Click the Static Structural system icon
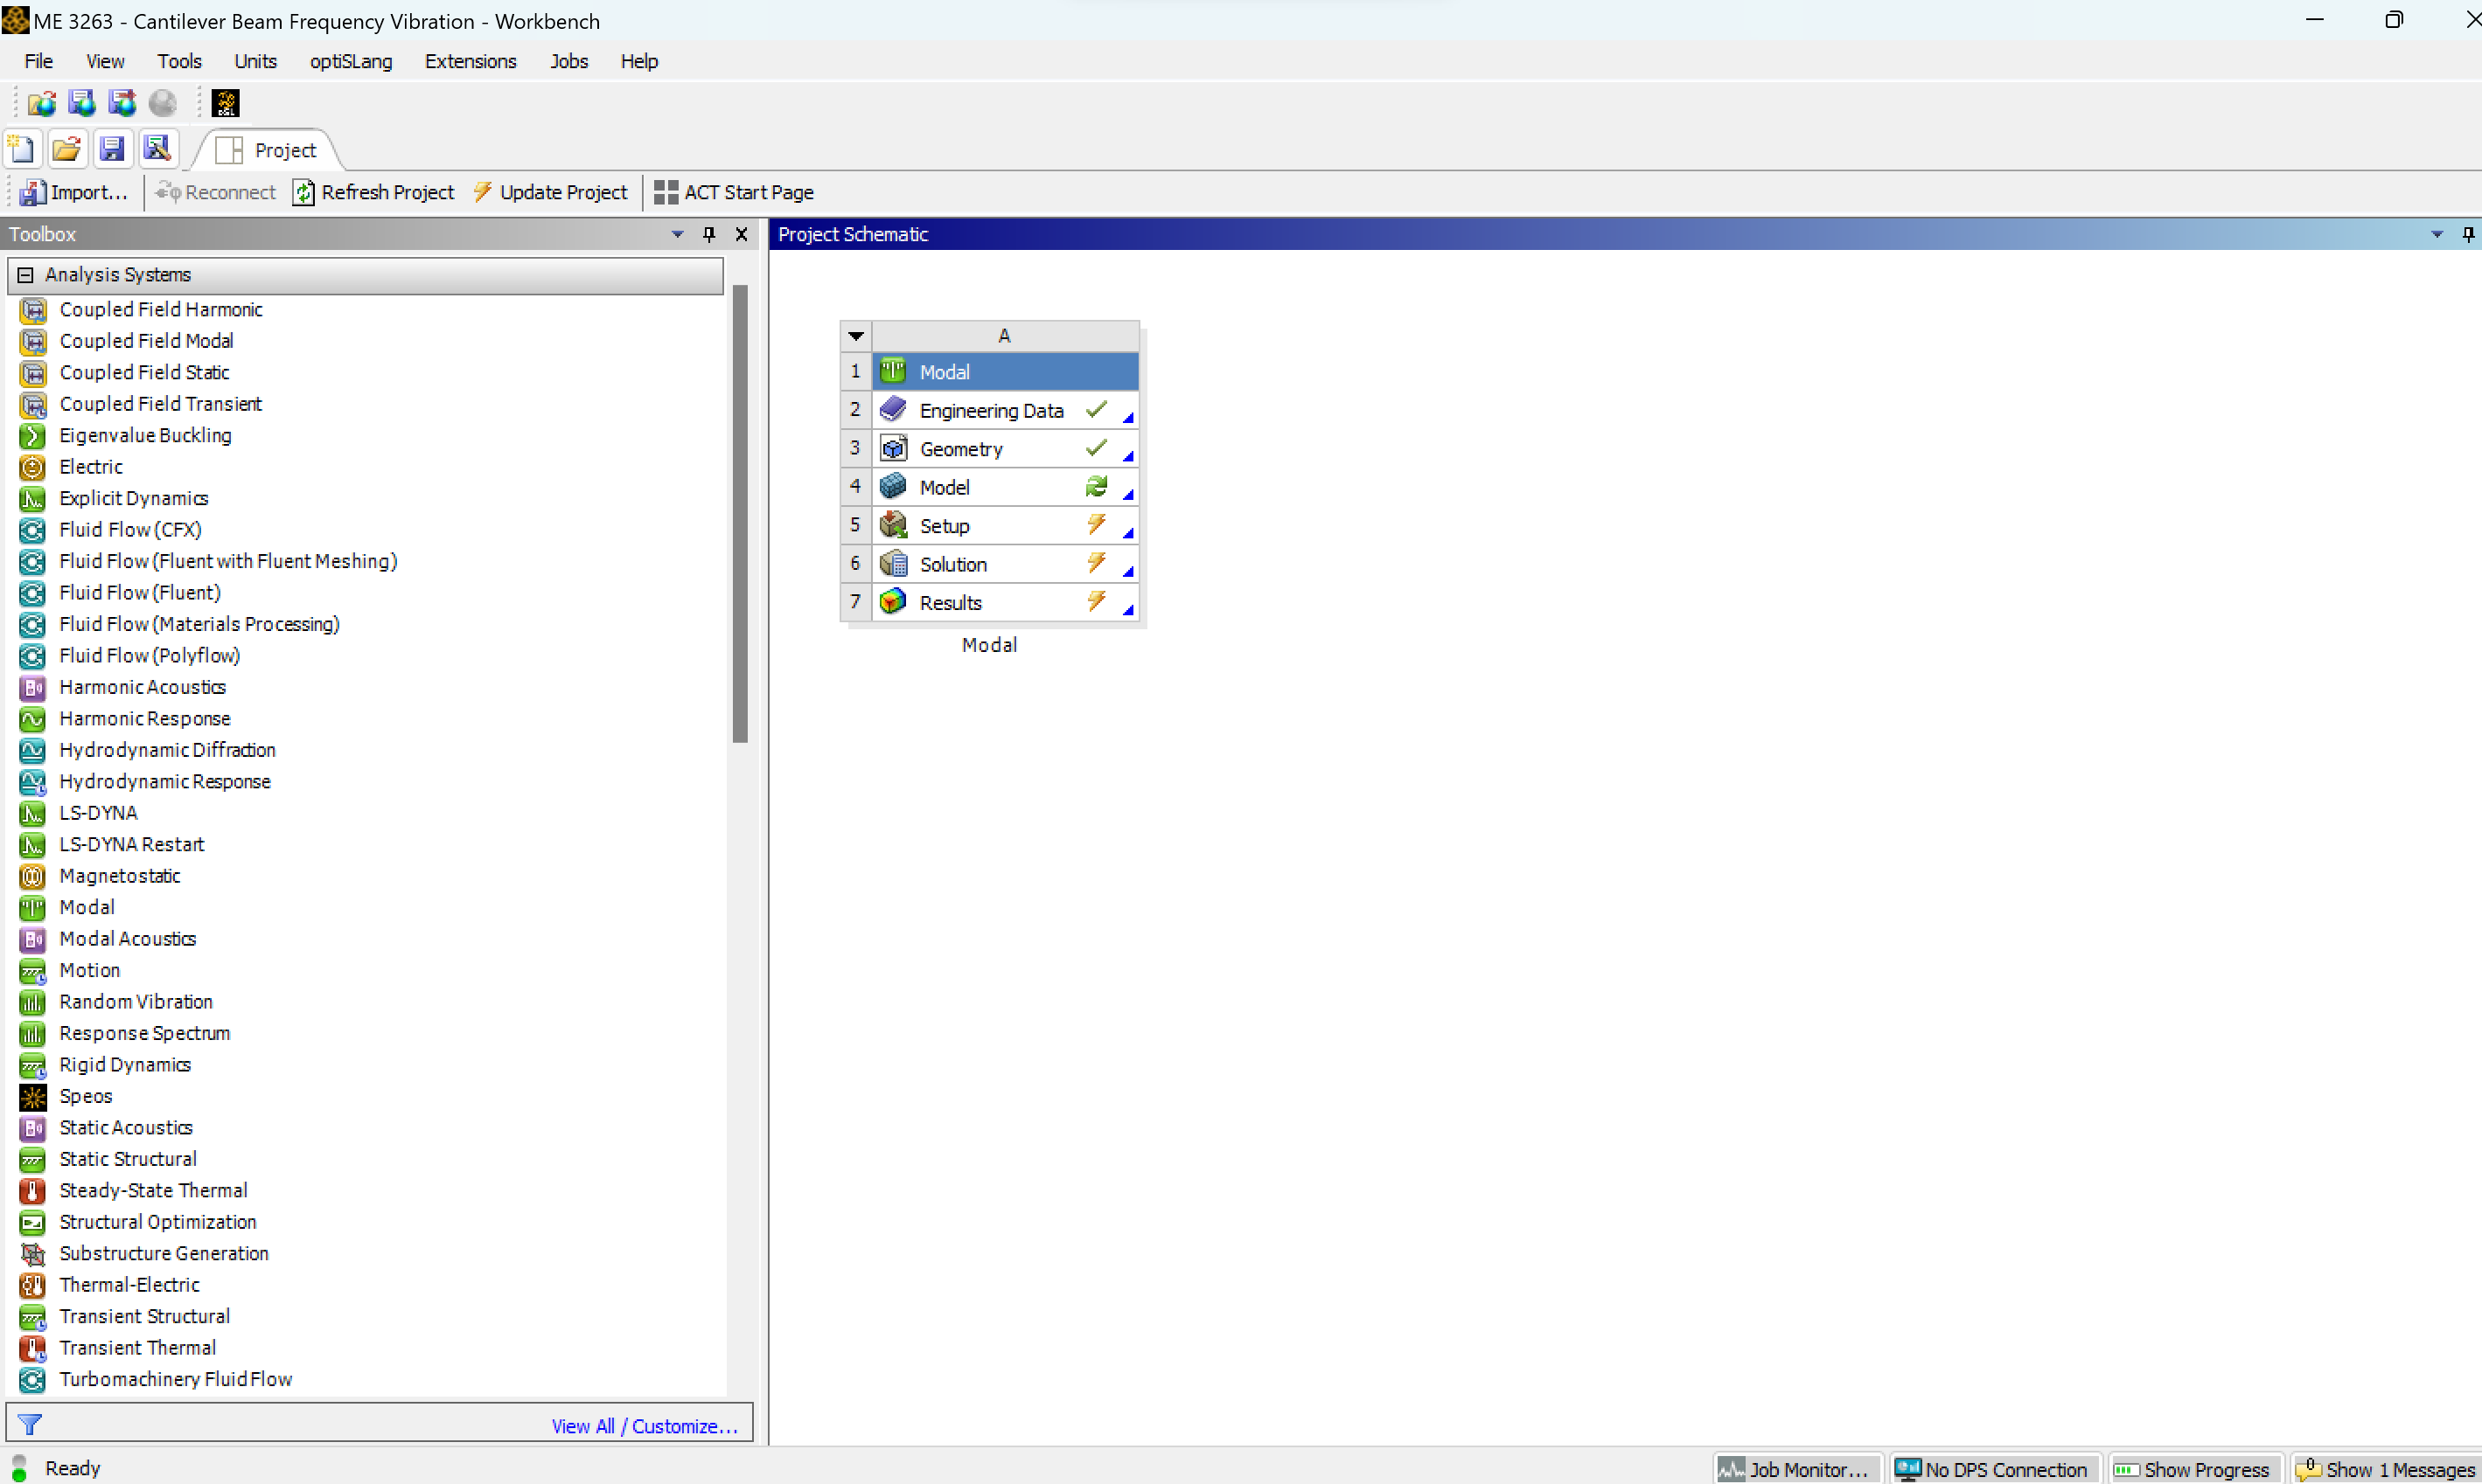The image size is (2482, 1484). 32,1160
